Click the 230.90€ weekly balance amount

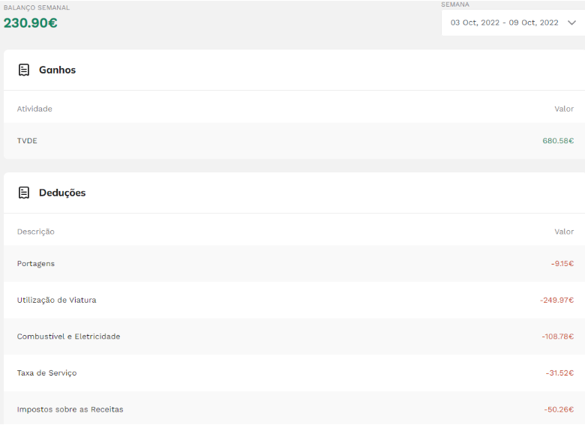(x=31, y=22)
